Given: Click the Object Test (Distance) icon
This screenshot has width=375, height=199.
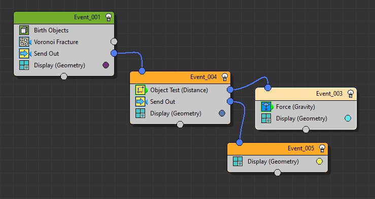Looking at the screenshot, I should 141,90.
